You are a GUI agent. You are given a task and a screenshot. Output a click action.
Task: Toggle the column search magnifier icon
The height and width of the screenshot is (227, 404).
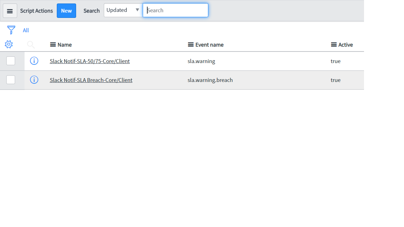coord(31,45)
